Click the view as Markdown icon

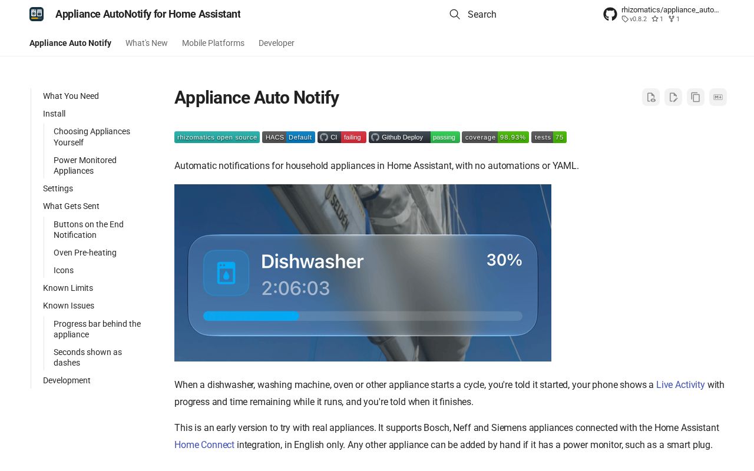point(718,97)
